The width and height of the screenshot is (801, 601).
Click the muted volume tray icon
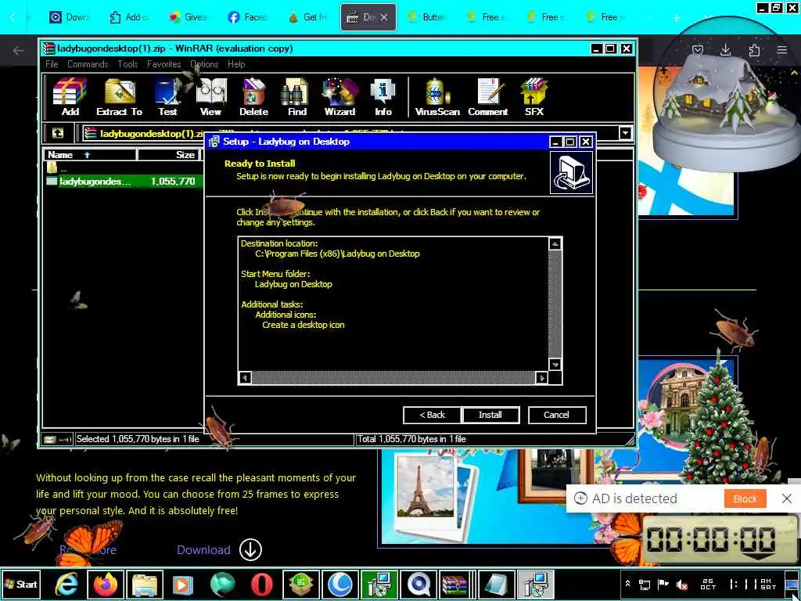click(x=682, y=584)
